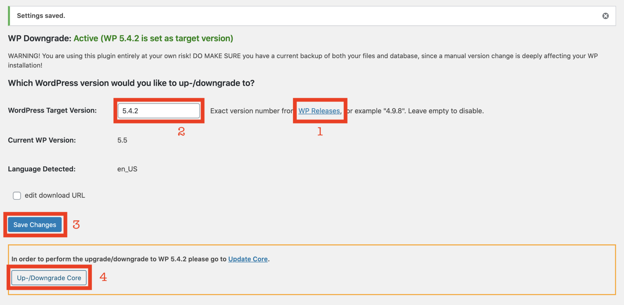624x305 pixels.
Task: Click the Language Detected label
Action: pyautogui.click(x=42, y=169)
